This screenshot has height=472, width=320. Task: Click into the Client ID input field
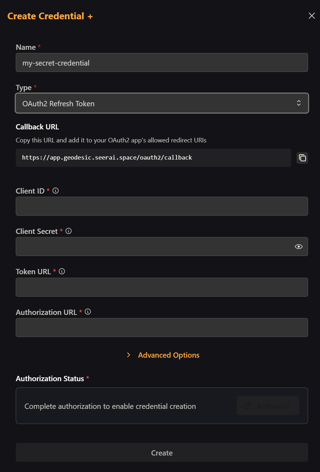pyautogui.click(x=162, y=206)
